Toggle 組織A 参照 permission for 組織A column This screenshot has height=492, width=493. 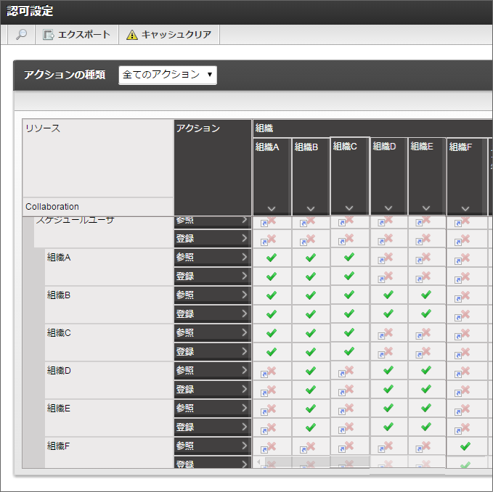click(272, 258)
